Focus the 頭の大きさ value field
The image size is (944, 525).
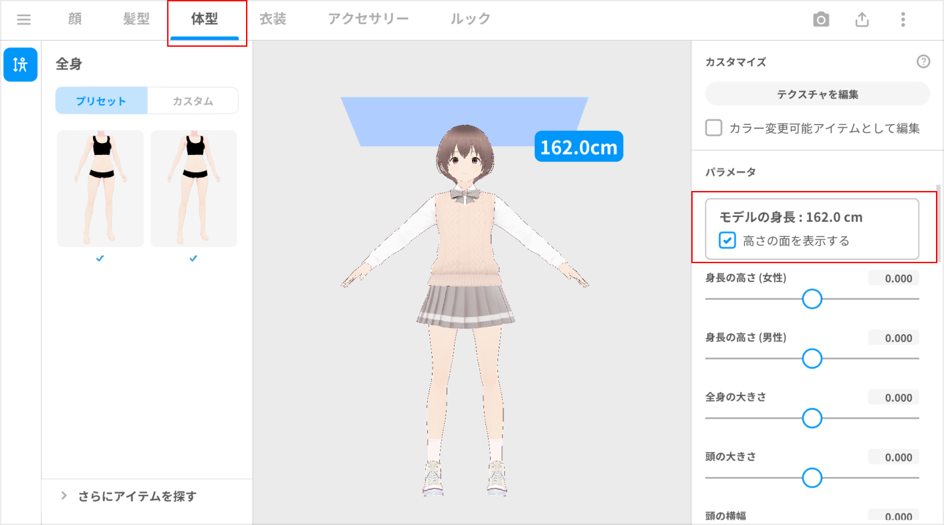894,458
